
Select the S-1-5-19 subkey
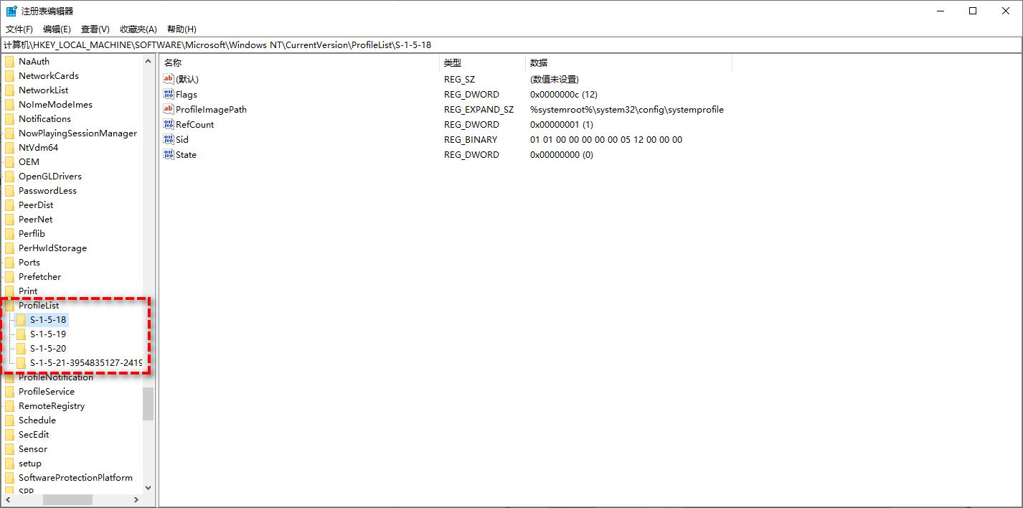pos(48,334)
